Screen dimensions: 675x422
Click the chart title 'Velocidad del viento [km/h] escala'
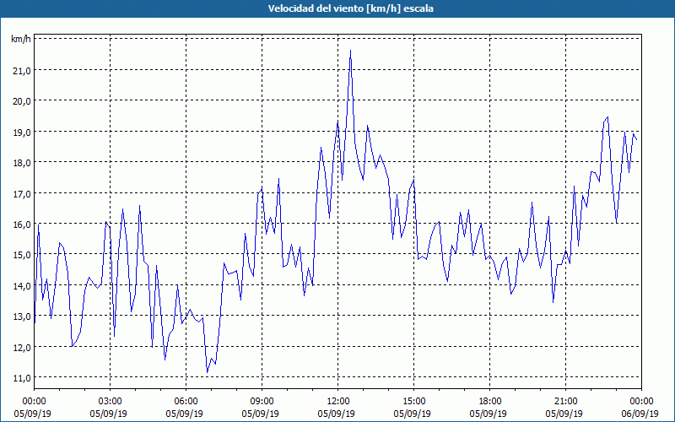[350, 8]
